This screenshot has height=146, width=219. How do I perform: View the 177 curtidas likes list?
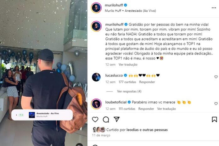(127, 82)
